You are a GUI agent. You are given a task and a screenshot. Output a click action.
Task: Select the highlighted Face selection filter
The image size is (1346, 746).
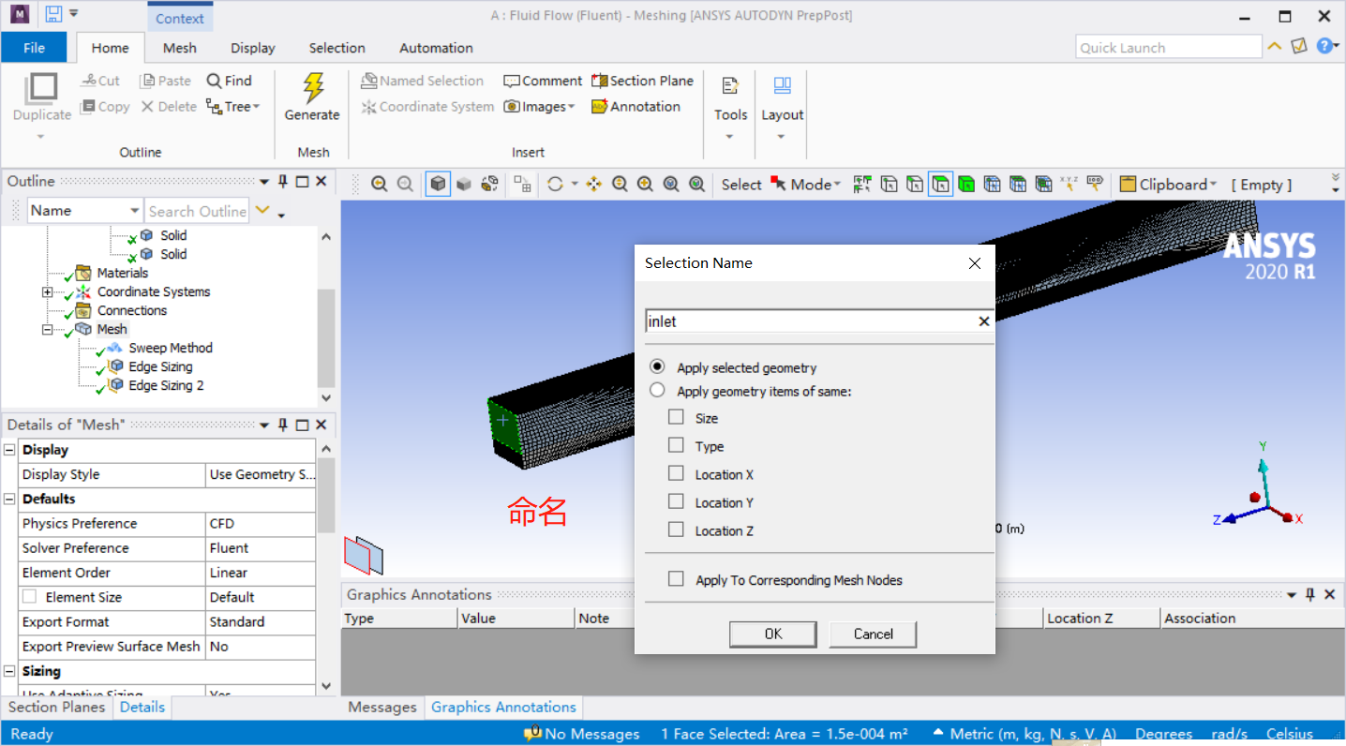[x=941, y=185]
